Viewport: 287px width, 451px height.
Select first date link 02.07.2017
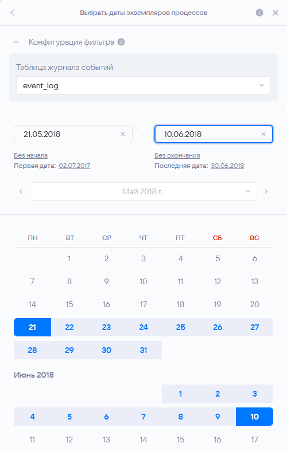pos(75,166)
